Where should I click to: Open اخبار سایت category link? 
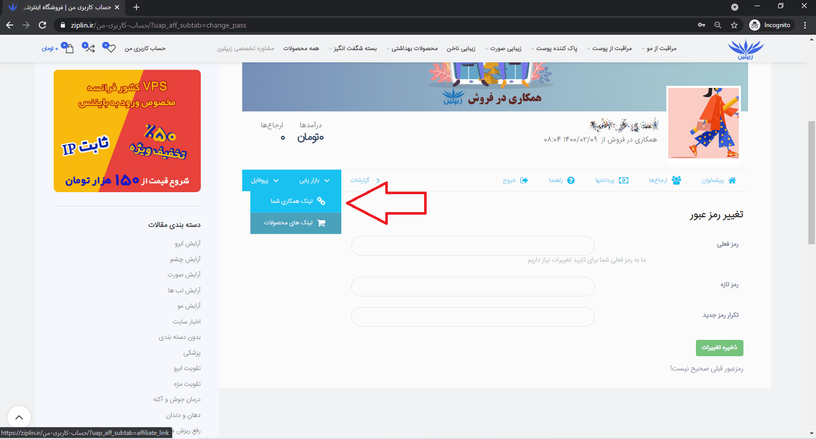pos(186,322)
